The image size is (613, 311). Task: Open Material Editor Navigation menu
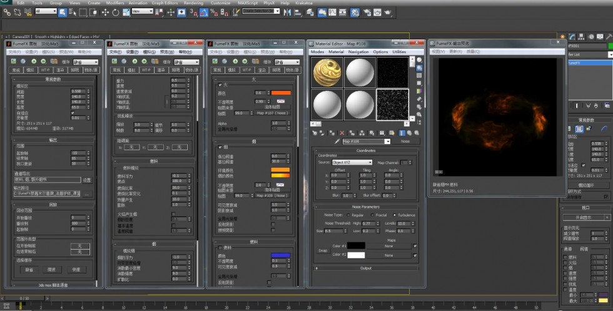pos(358,52)
